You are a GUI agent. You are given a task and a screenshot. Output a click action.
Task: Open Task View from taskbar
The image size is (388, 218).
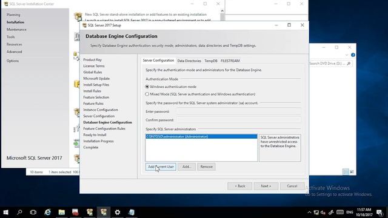33,212
